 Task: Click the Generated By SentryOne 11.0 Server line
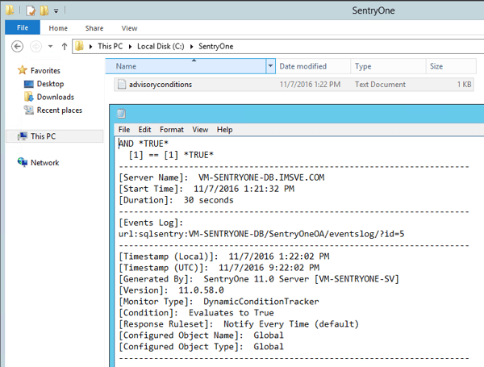[259, 279]
